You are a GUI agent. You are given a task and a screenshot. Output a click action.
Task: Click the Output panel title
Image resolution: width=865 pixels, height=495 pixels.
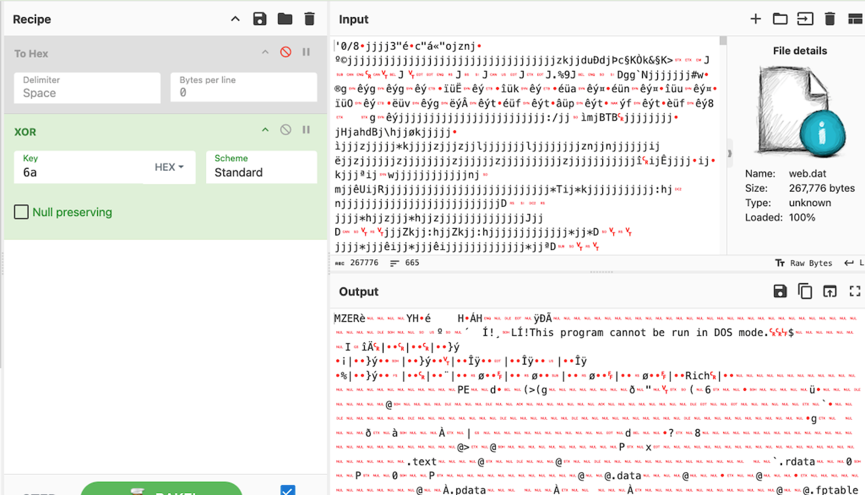tap(359, 291)
